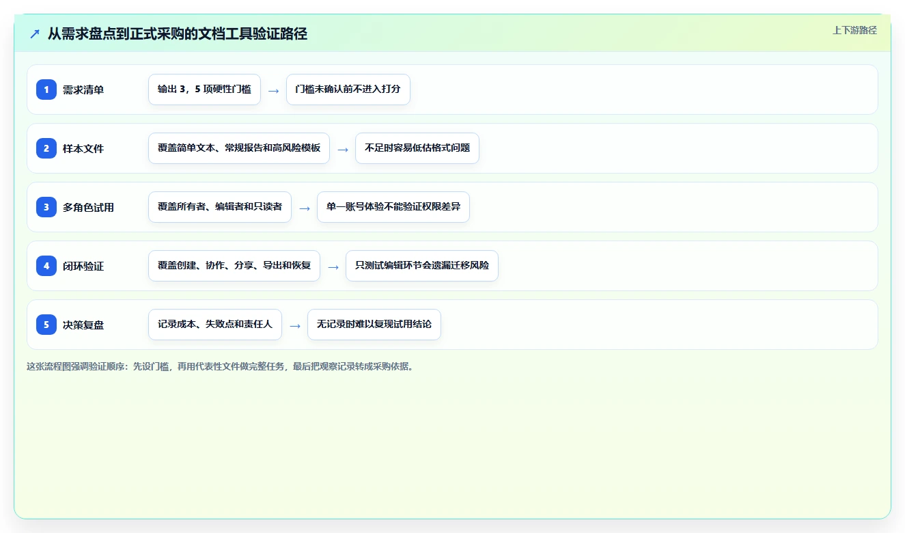Click the footnote starting 这张流程图强调验证顺序

point(220,366)
